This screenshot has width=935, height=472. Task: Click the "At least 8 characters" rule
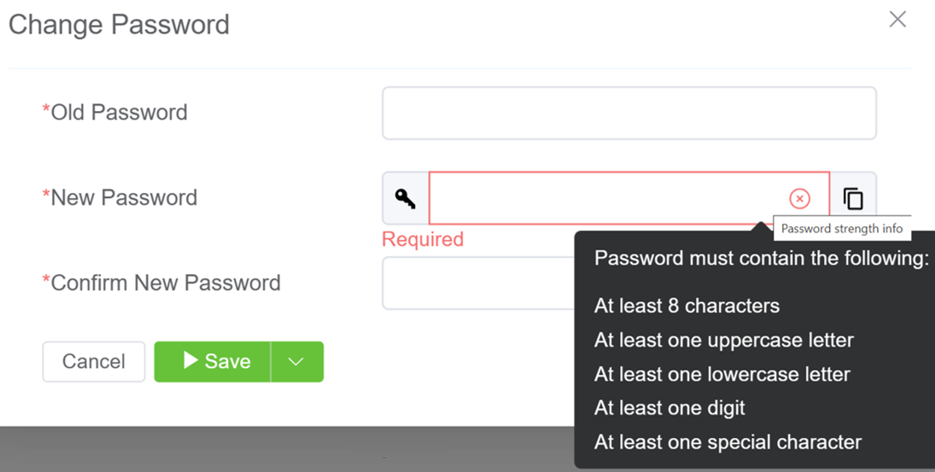pyautogui.click(x=687, y=306)
